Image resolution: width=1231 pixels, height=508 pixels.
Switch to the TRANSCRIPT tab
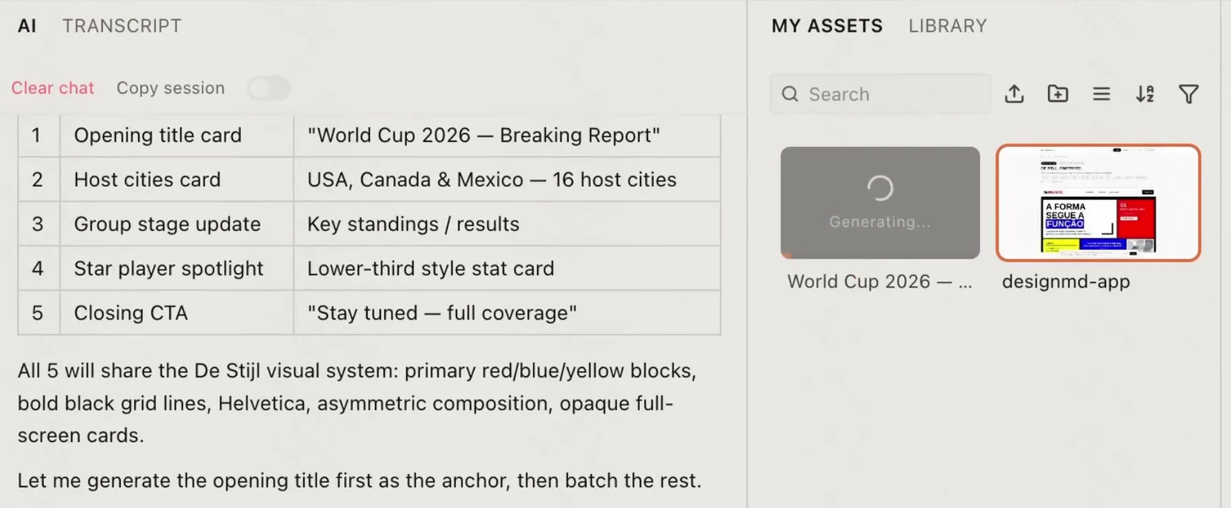[122, 26]
